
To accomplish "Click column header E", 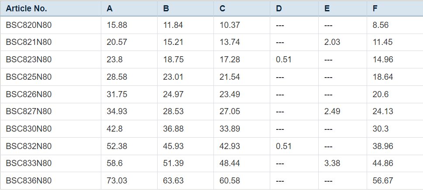I will [327, 8].
